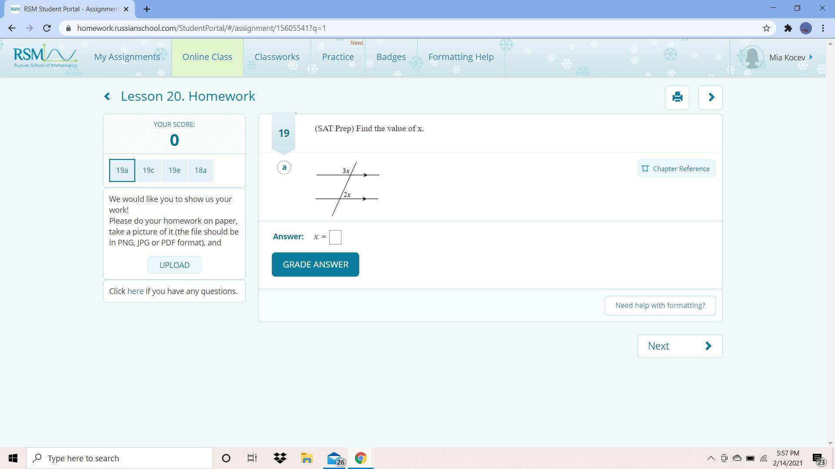Open Chrome three-dot menu
This screenshot has width=835, height=469.
coord(823,28)
